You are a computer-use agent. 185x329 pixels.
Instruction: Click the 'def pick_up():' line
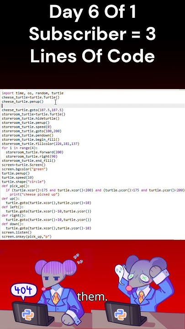coord(16,186)
